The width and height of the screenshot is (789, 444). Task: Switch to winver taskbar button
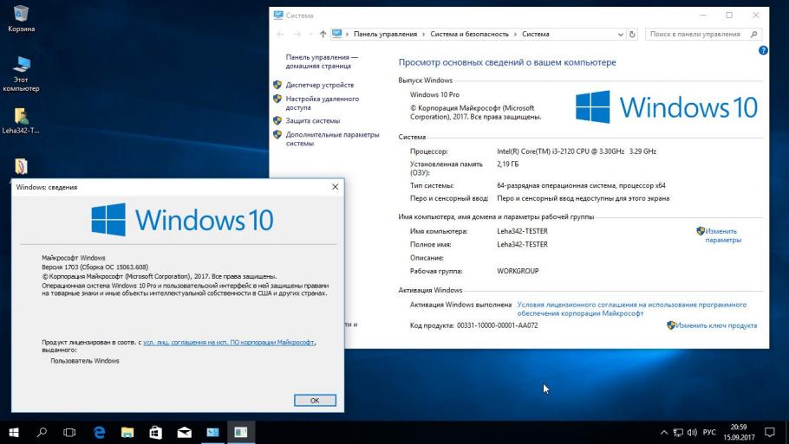[241, 433]
